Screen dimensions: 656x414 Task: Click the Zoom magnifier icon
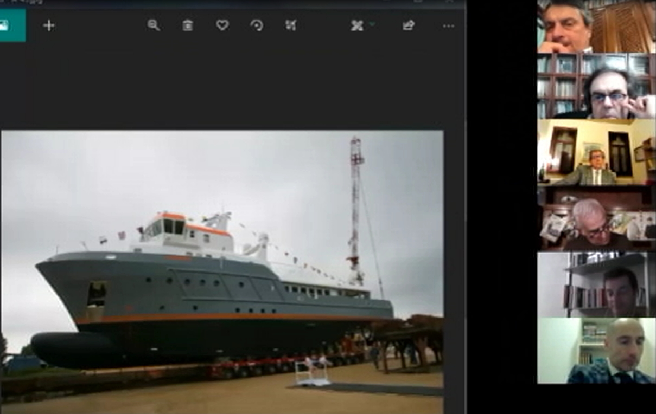154,25
